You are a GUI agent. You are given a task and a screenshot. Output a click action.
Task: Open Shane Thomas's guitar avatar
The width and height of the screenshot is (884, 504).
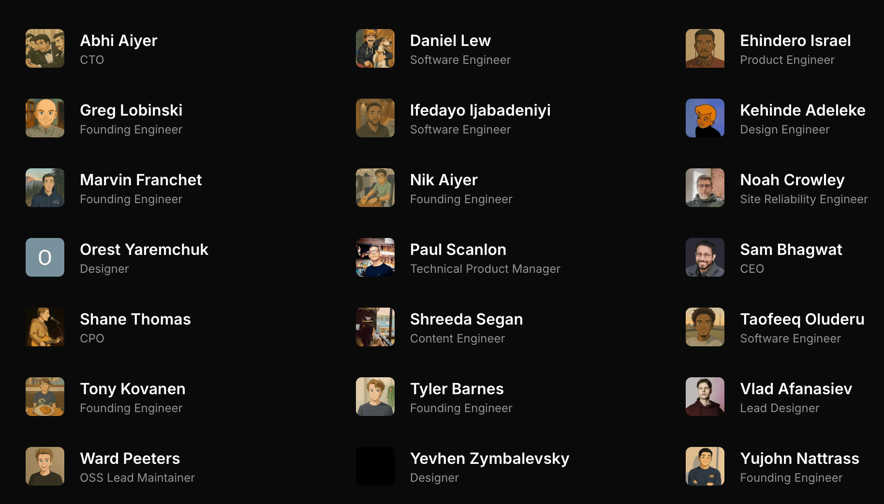click(45, 327)
